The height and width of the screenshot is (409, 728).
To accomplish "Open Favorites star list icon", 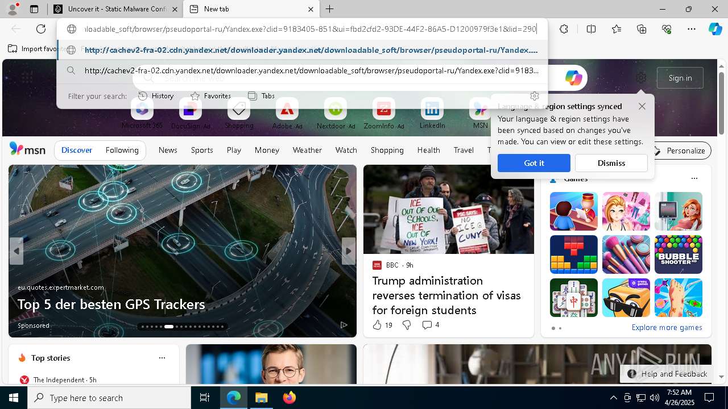I will 617,29.
